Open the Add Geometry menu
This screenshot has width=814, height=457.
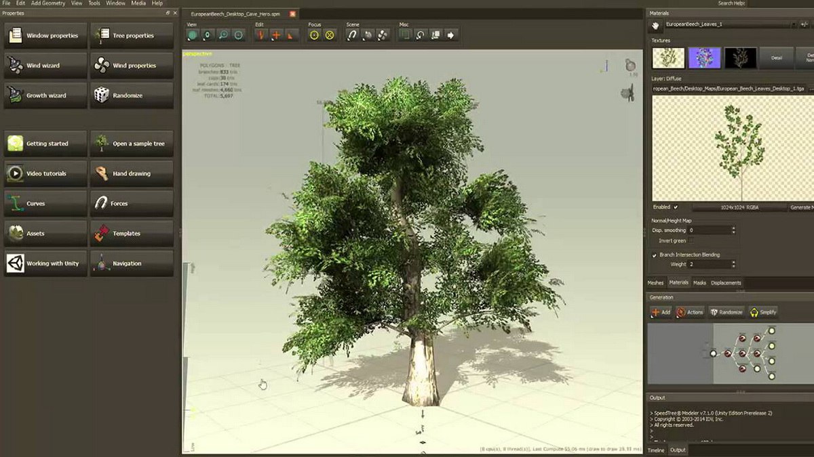tap(48, 3)
